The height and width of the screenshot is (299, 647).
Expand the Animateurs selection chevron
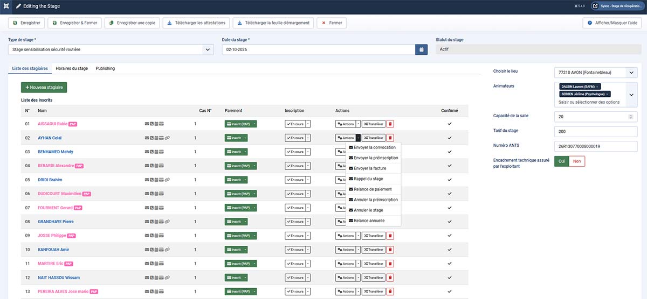tap(631, 94)
